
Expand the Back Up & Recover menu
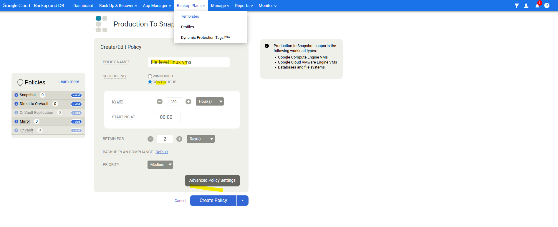point(118,6)
